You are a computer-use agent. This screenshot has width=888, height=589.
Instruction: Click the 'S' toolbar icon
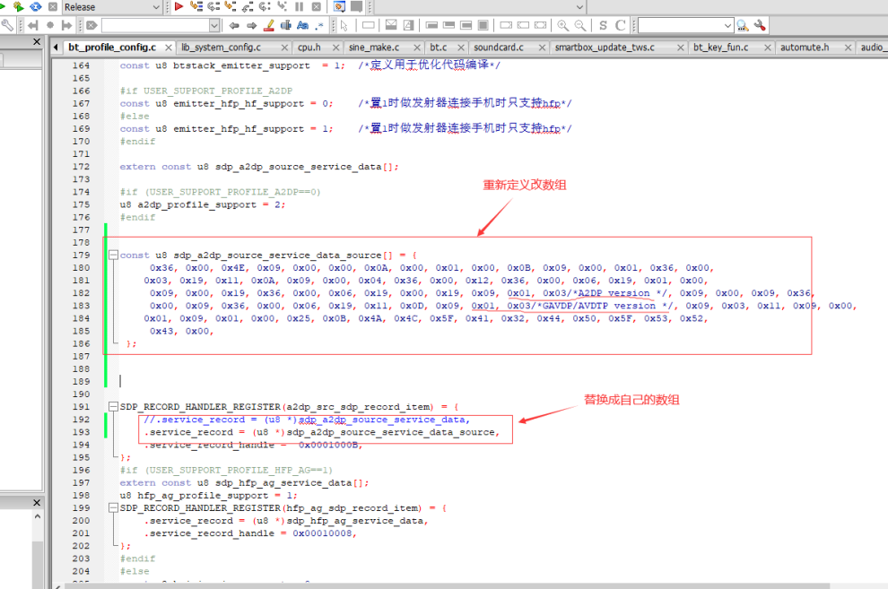point(603,25)
